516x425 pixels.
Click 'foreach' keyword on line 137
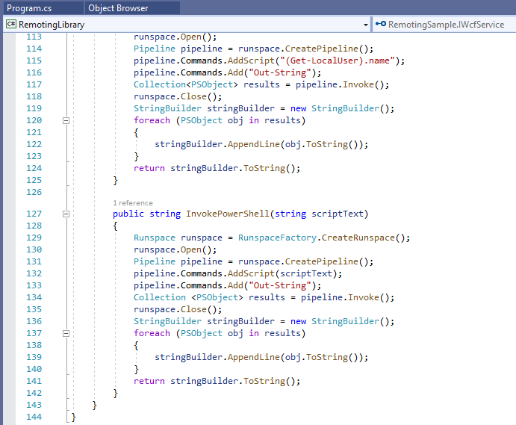tap(152, 333)
